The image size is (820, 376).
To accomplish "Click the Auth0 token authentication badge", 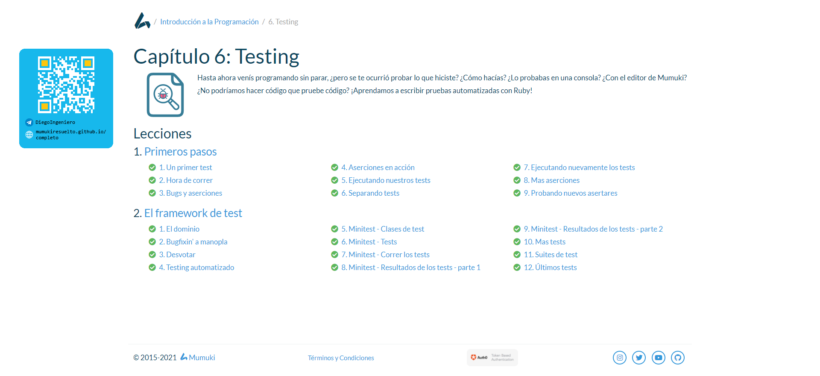I will 492,358.
